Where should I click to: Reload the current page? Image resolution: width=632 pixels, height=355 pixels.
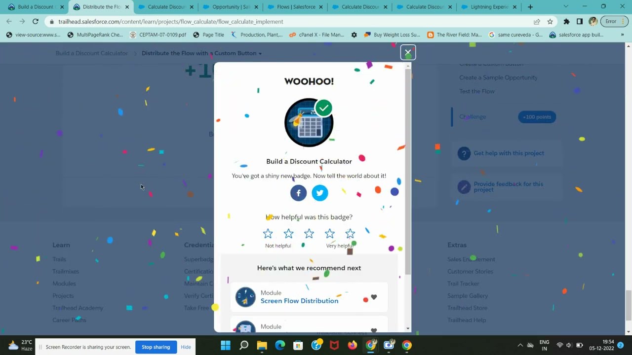tap(36, 21)
